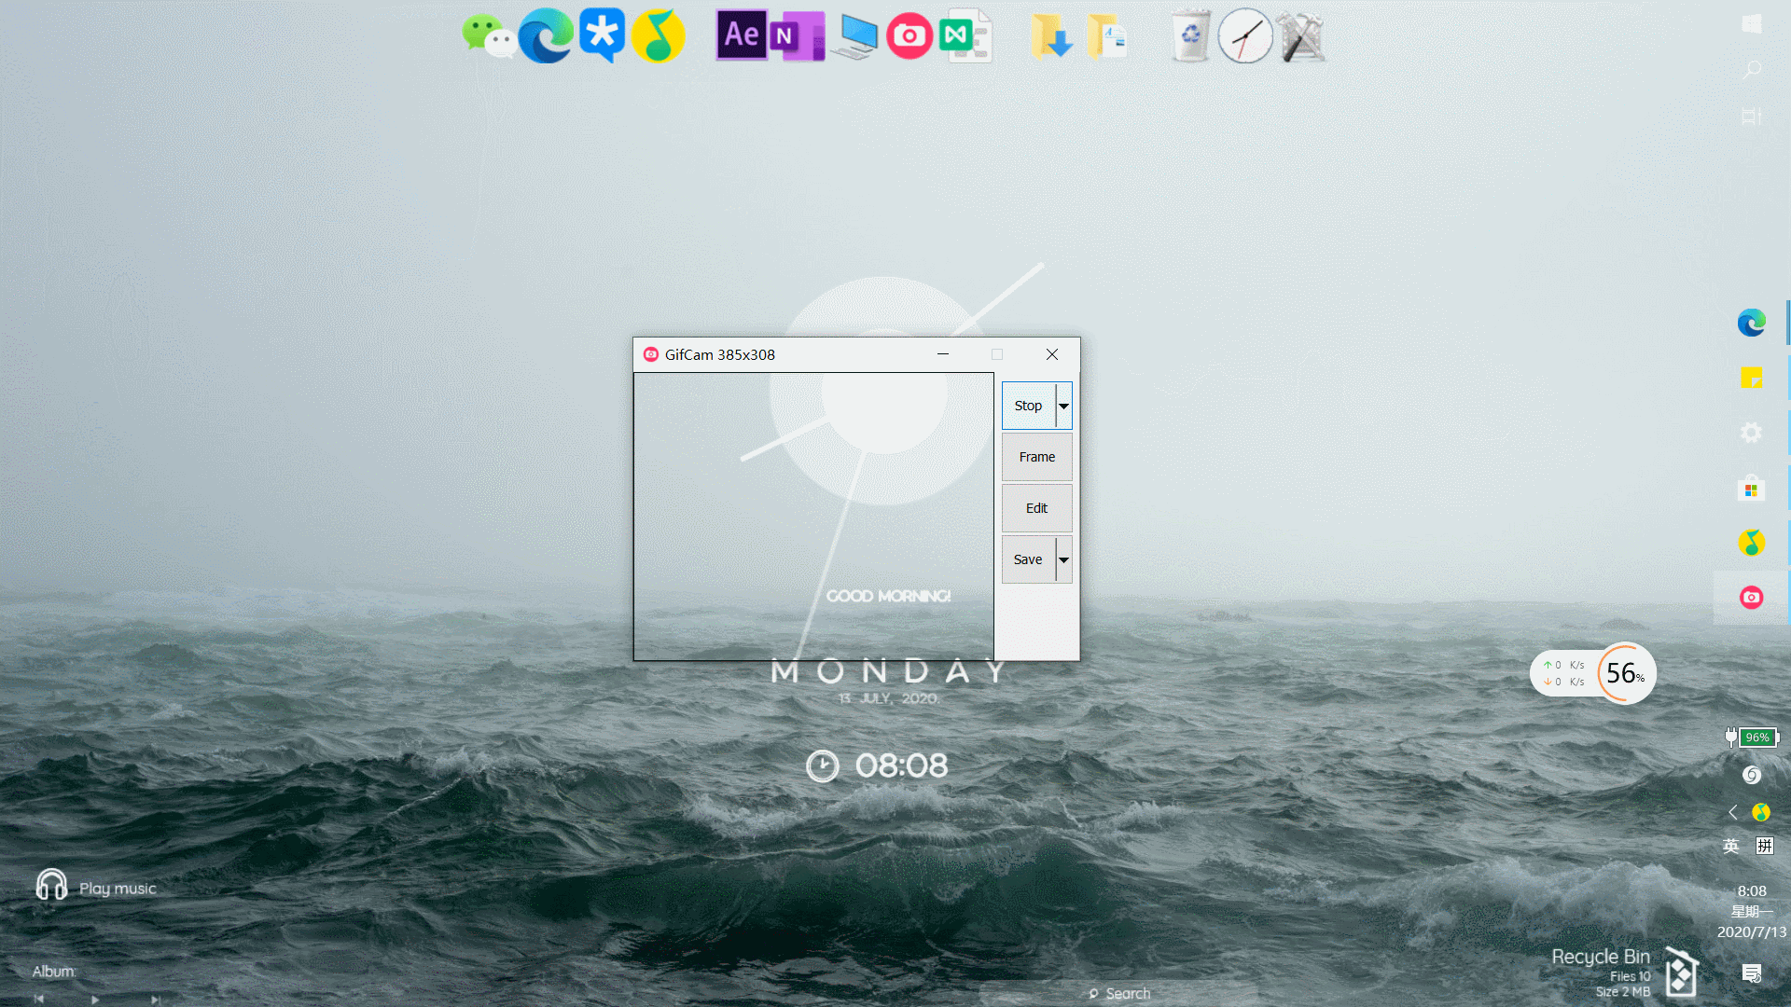Viewport: 1791px width, 1007px height.
Task: Open the green N document app icon
Action: click(x=965, y=36)
